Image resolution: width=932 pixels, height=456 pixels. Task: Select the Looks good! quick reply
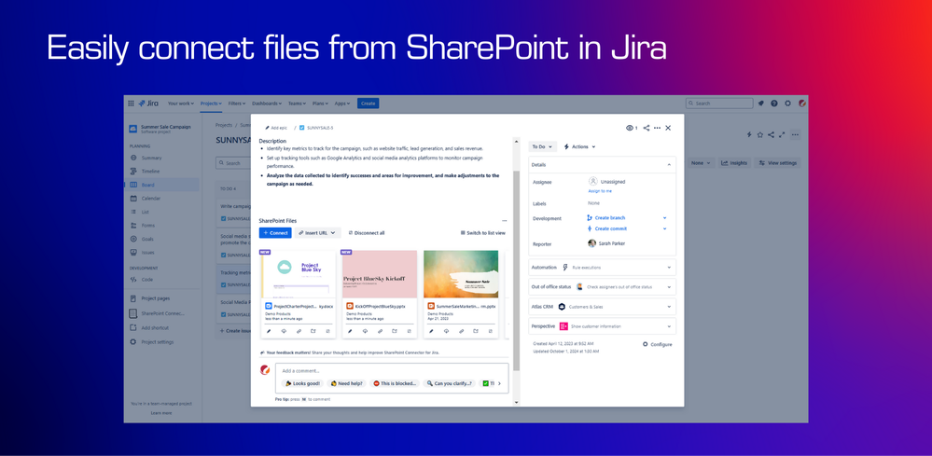pyautogui.click(x=302, y=383)
